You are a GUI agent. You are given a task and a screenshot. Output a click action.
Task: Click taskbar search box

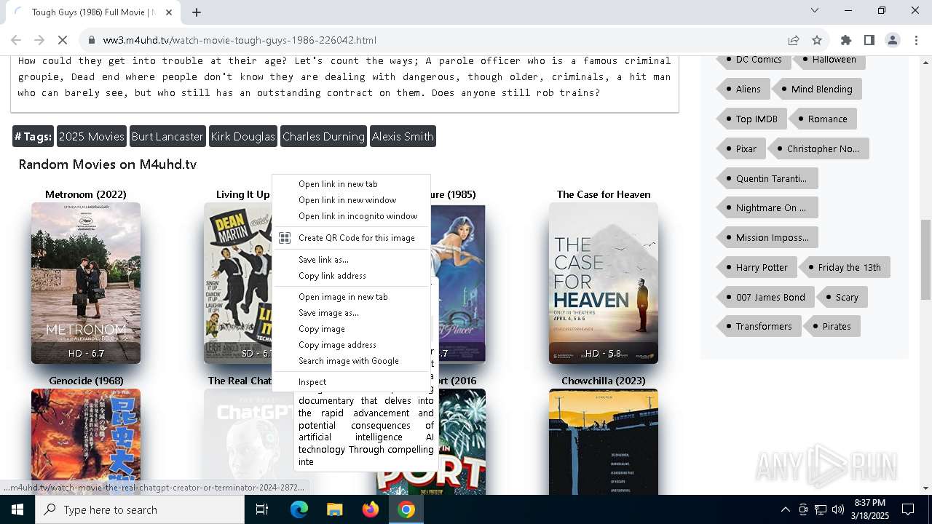[140, 509]
